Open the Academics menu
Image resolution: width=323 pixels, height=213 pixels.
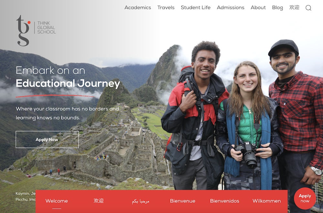tap(138, 8)
